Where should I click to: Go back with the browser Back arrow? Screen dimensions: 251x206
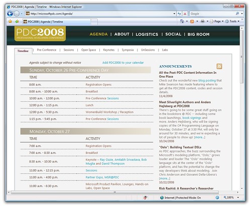coord(10,14)
